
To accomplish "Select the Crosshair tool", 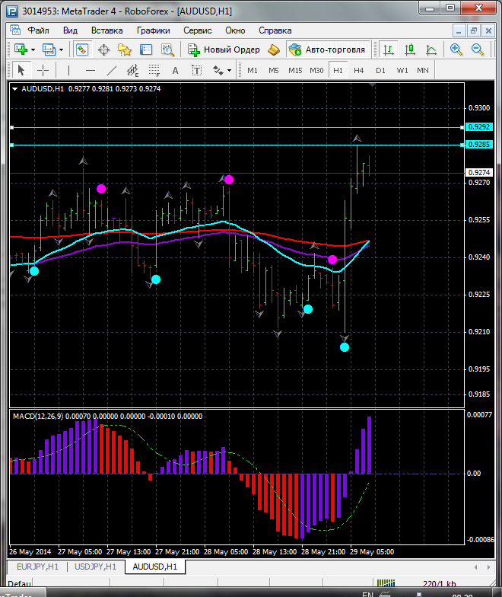I will pyautogui.click(x=43, y=70).
